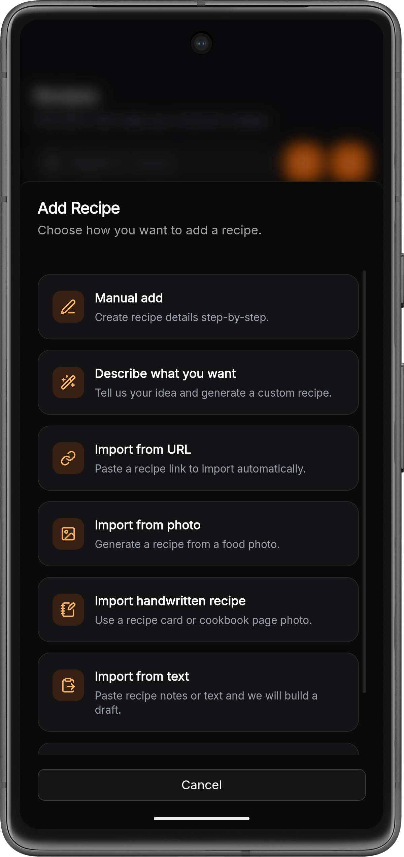404x857 pixels.
Task: Select the pencil icon for Manual add
Action: (68, 307)
